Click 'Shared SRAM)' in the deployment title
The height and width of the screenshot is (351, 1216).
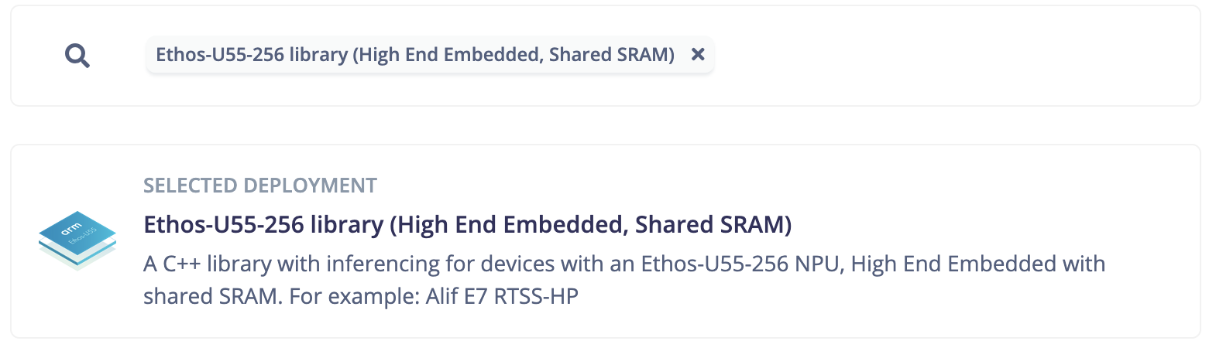[x=713, y=224]
